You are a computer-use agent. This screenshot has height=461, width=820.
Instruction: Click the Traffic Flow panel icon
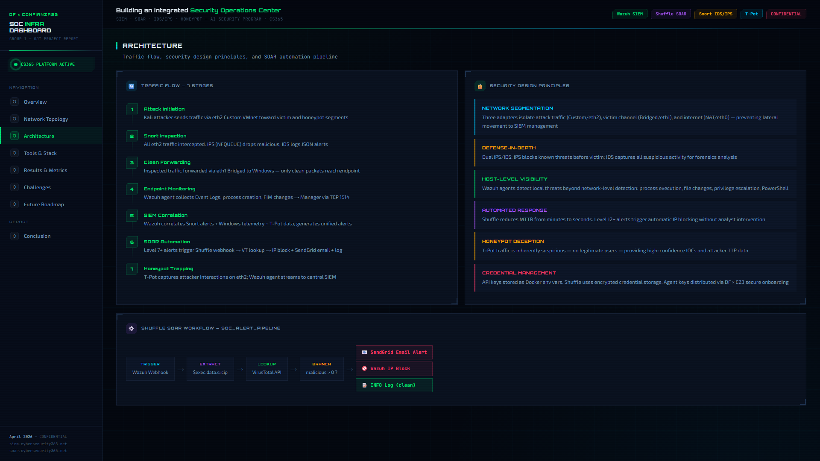coord(131,86)
